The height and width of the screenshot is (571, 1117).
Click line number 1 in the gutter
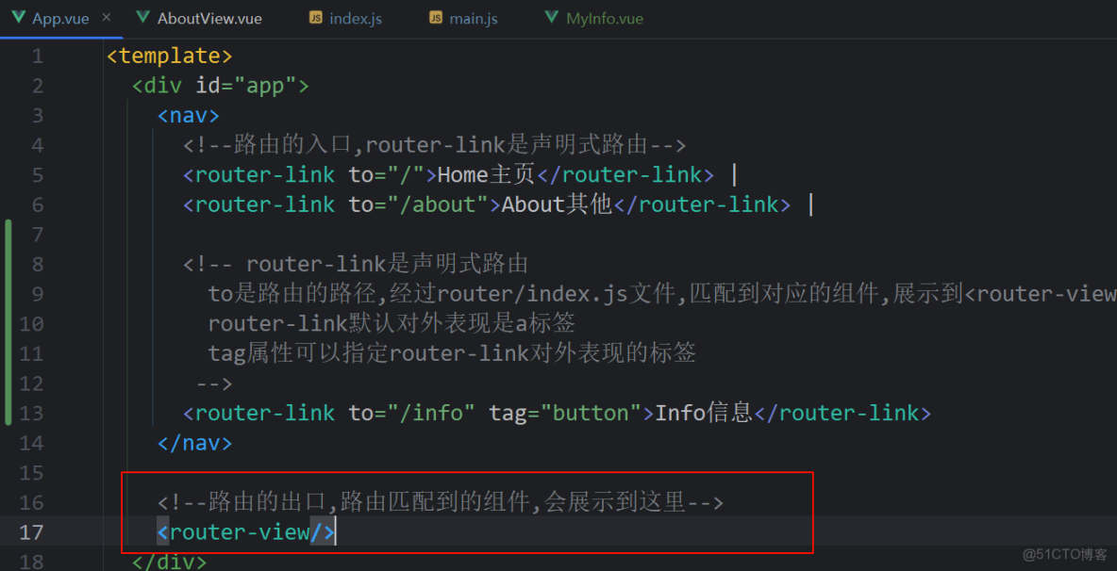pos(38,56)
